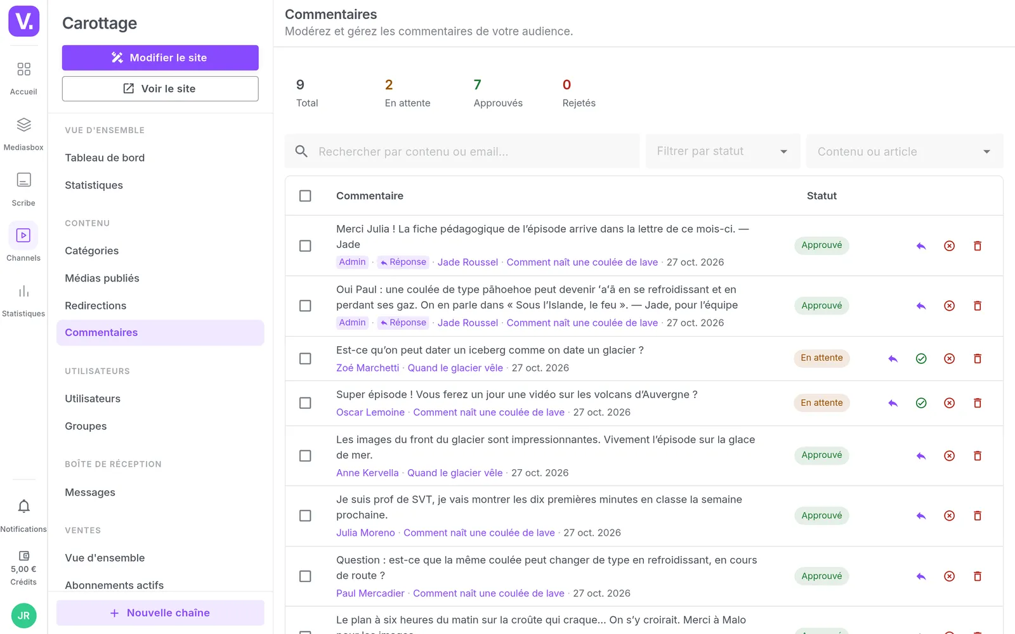
Task: Open the Mediasbox section
Action: 23,134
